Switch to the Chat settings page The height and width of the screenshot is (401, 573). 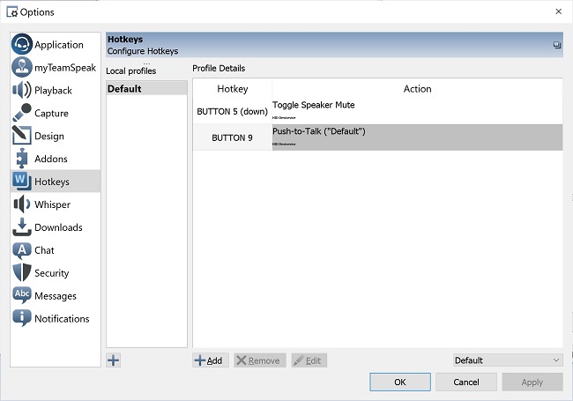[44, 250]
